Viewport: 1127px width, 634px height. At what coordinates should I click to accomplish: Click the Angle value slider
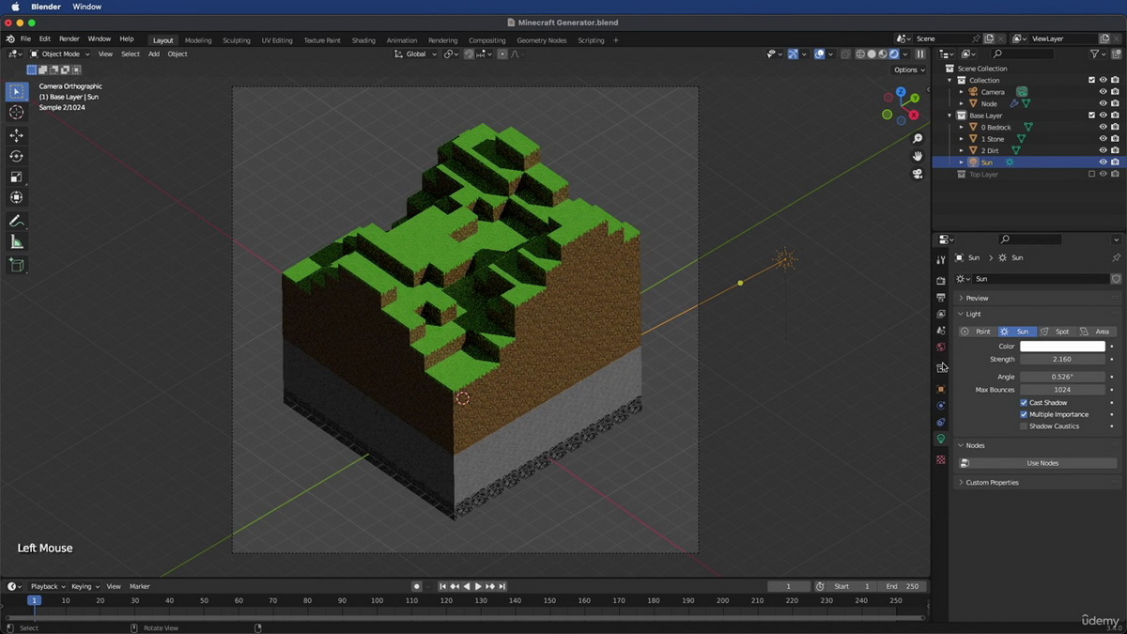(x=1062, y=377)
